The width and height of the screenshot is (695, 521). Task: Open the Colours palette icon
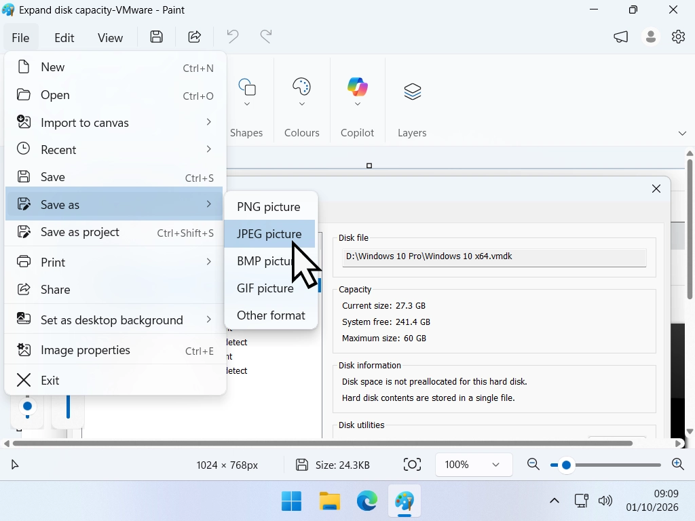(302, 87)
